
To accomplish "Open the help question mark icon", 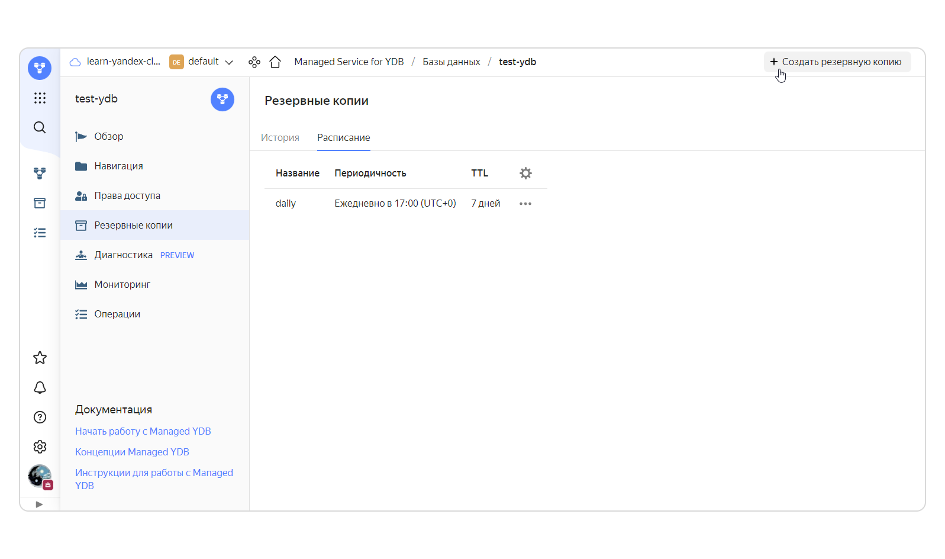I will pyautogui.click(x=40, y=417).
